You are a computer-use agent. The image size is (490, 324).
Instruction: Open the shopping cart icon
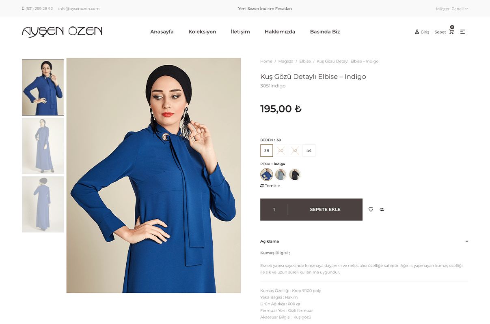coord(451,32)
